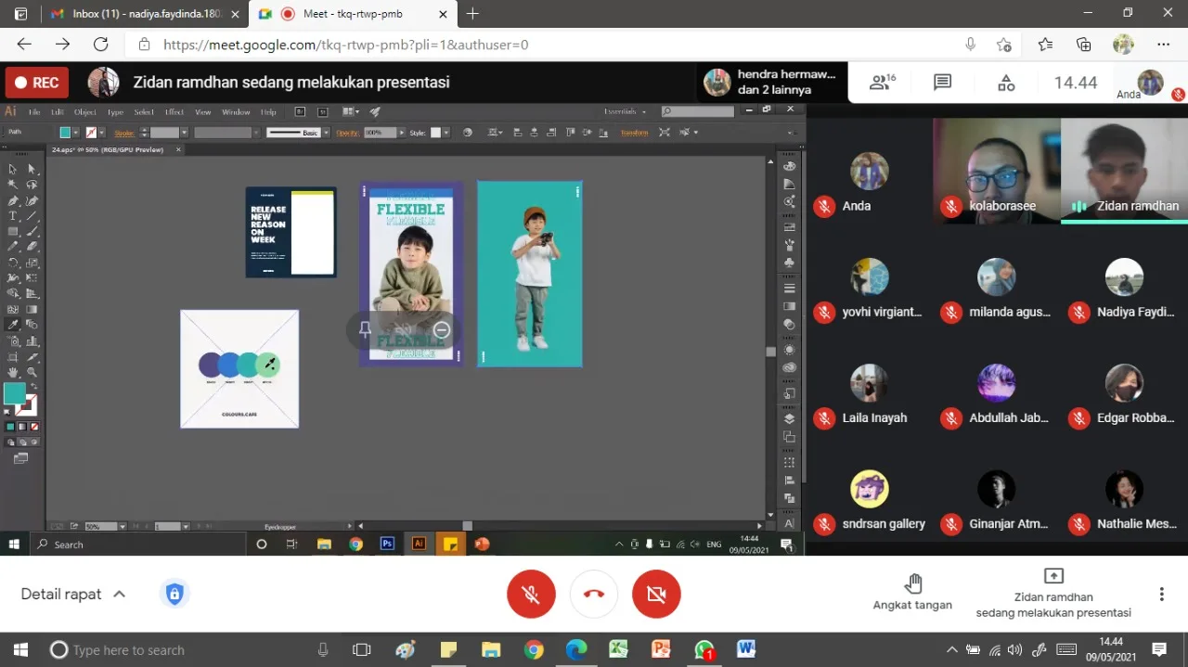Image resolution: width=1188 pixels, height=667 pixels.
Task: Open the Essentials workspace switcher
Action: 626,111
